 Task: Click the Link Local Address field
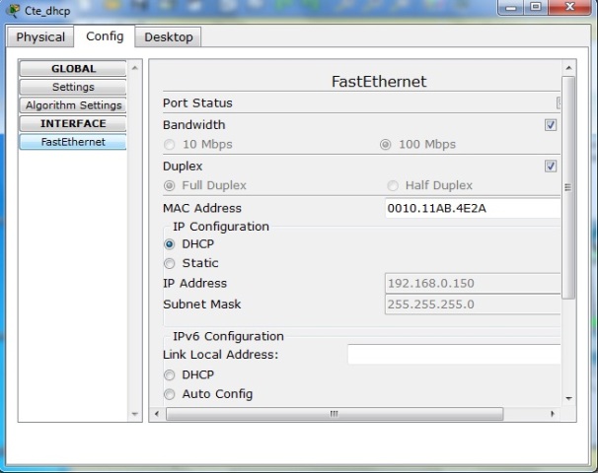pos(453,355)
